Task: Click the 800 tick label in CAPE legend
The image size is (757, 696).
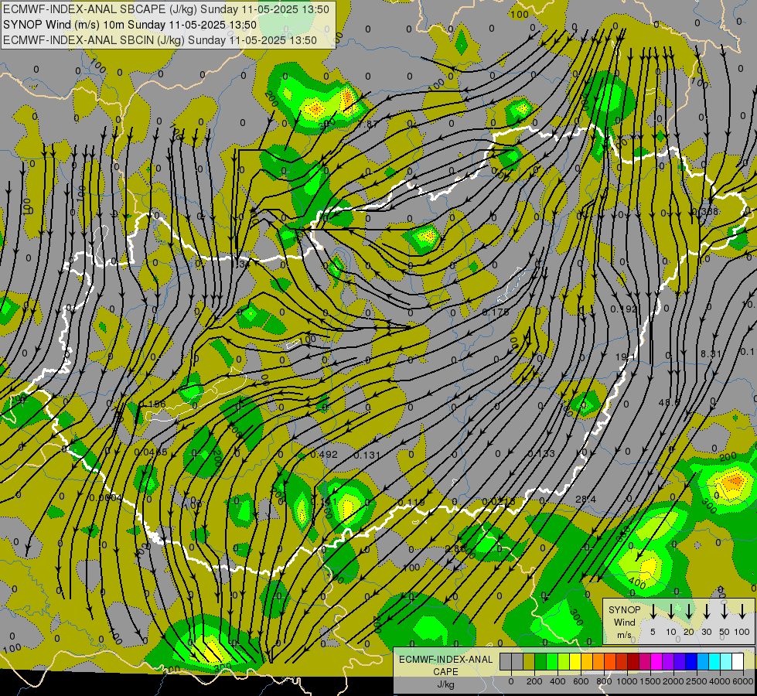Action: 604,681
